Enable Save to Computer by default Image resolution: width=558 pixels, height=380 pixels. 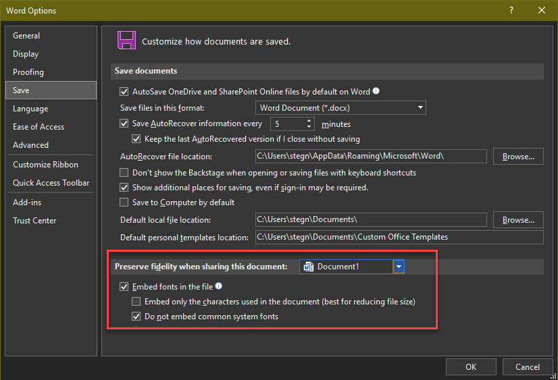(x=124, y=202)
